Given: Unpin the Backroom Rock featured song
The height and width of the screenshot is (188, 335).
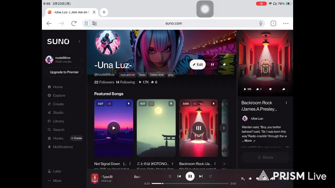Looking at the screenshot, I should pos(213,104).
